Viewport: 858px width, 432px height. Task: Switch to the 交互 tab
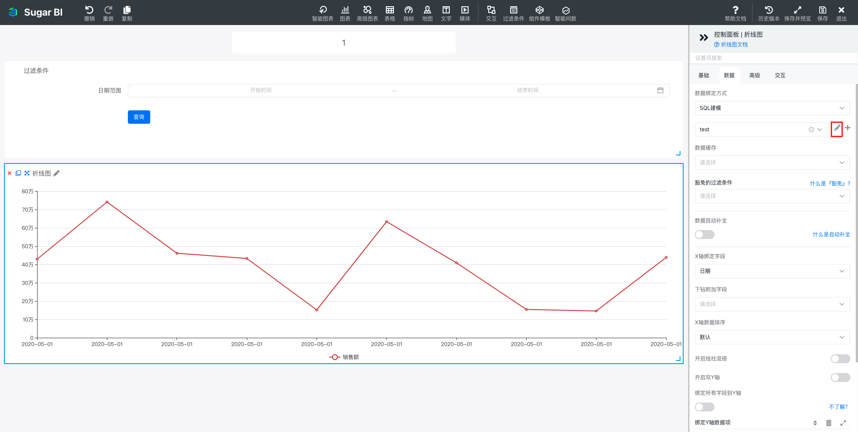point(780,75)
